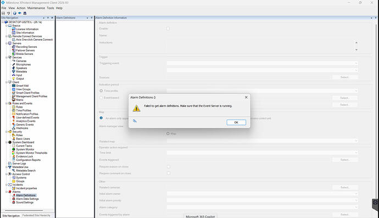Image resolution: width=379 pixels, height=218 pixels.
Task: Open the Rules node icon
Action: click(x=14, y=107)
